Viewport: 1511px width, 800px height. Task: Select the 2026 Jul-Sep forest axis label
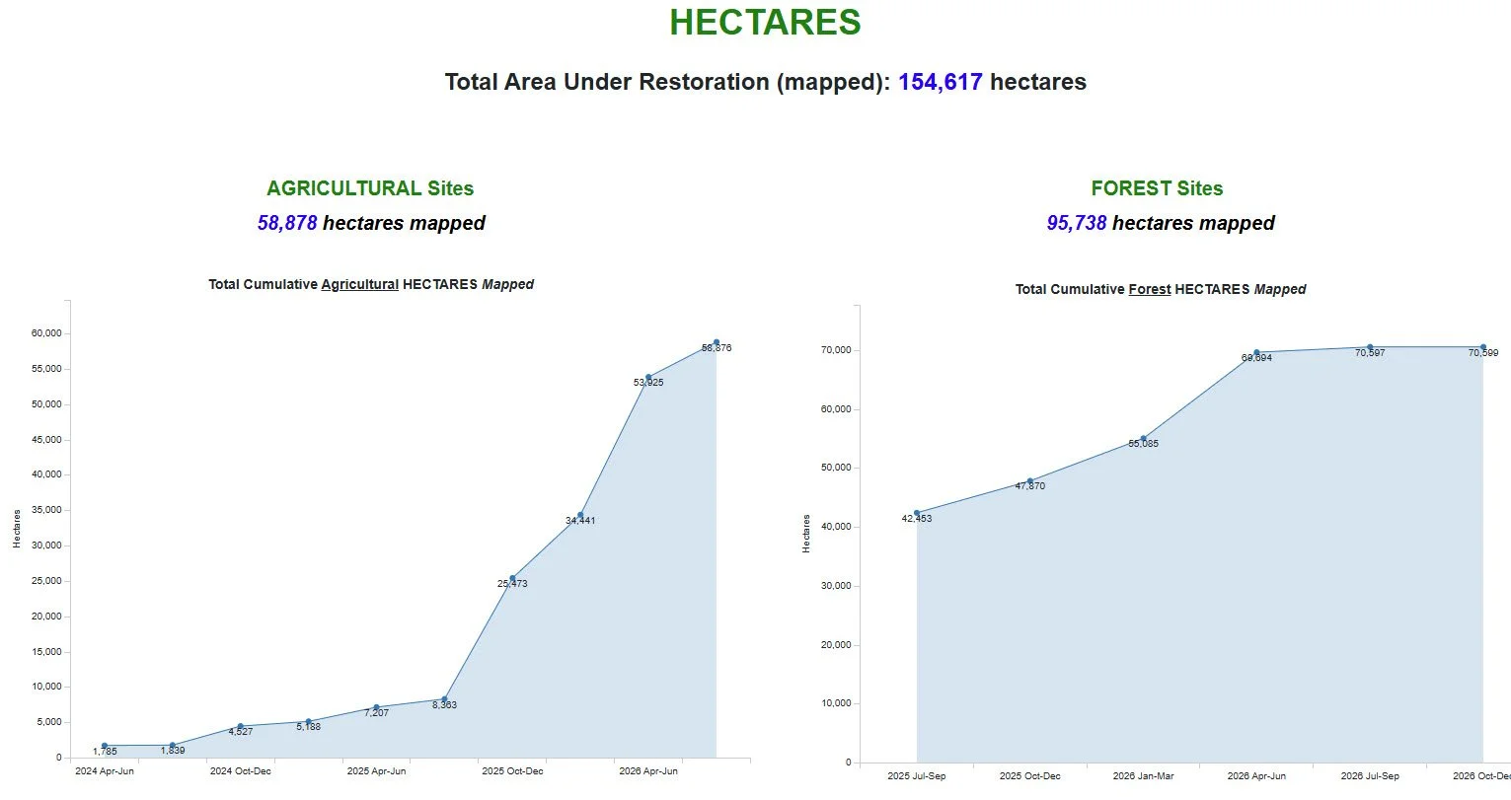pyautogui.click(x=1370, y=776)
